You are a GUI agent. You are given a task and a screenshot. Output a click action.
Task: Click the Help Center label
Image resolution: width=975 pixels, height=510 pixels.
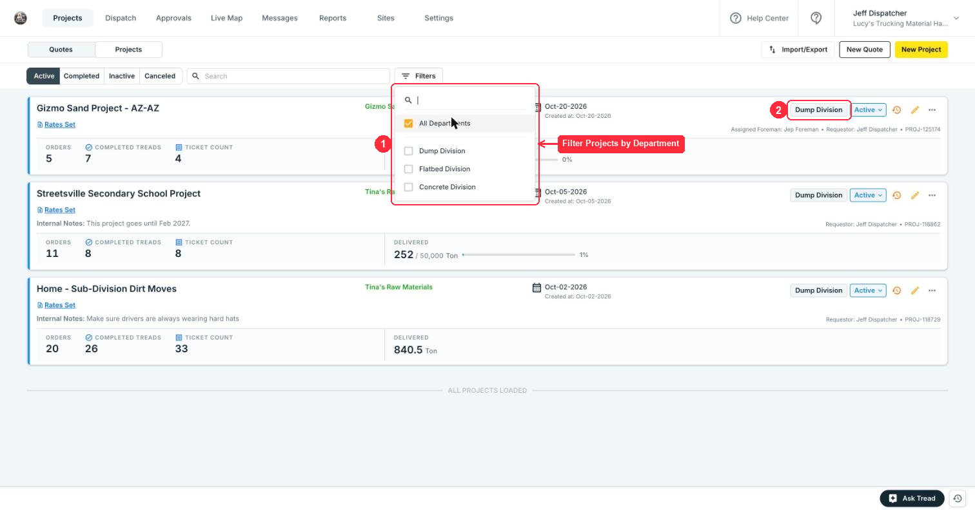click(x=767, y=18)
